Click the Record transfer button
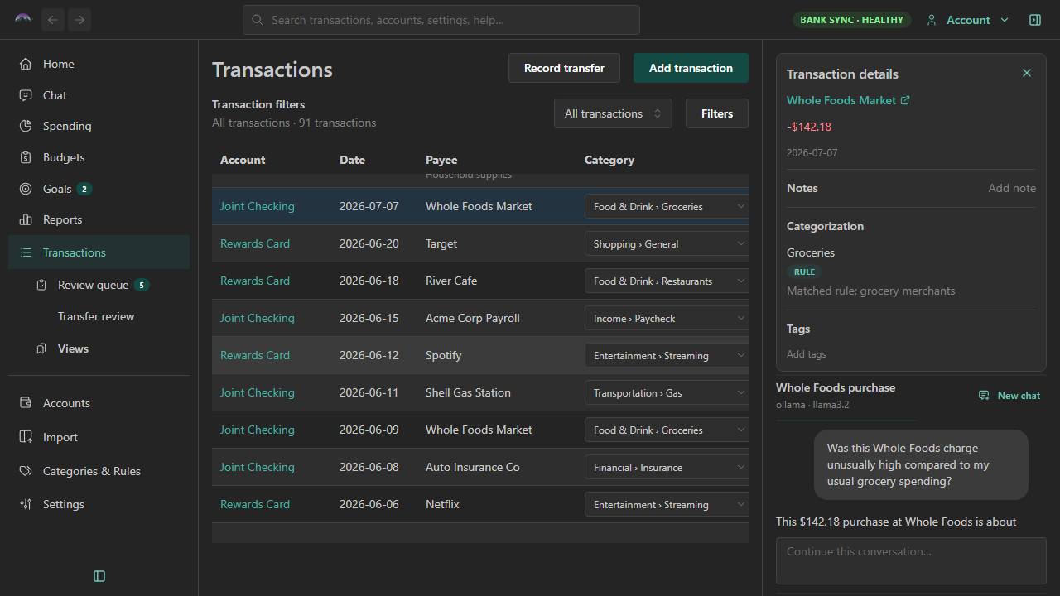This screenshot has width=1060, height=596. (x=564, y=68)
